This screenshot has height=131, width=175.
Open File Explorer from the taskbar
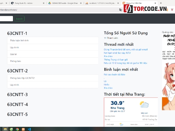[5, 129]
